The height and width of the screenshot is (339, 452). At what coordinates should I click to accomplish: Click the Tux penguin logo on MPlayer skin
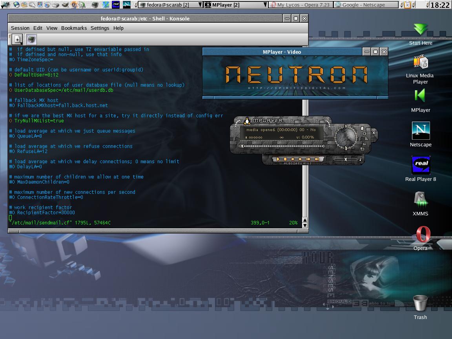[x=247, y=121]
